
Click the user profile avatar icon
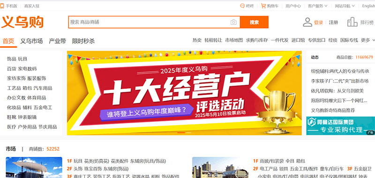(307, 22)
